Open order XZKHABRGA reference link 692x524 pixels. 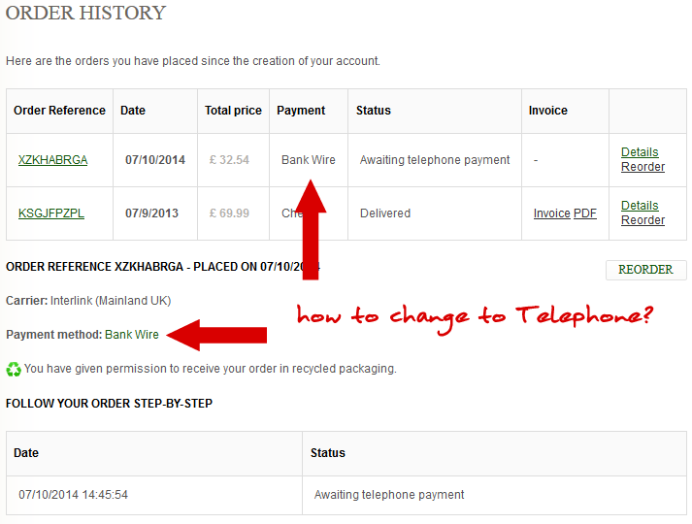tap(52, 160)
